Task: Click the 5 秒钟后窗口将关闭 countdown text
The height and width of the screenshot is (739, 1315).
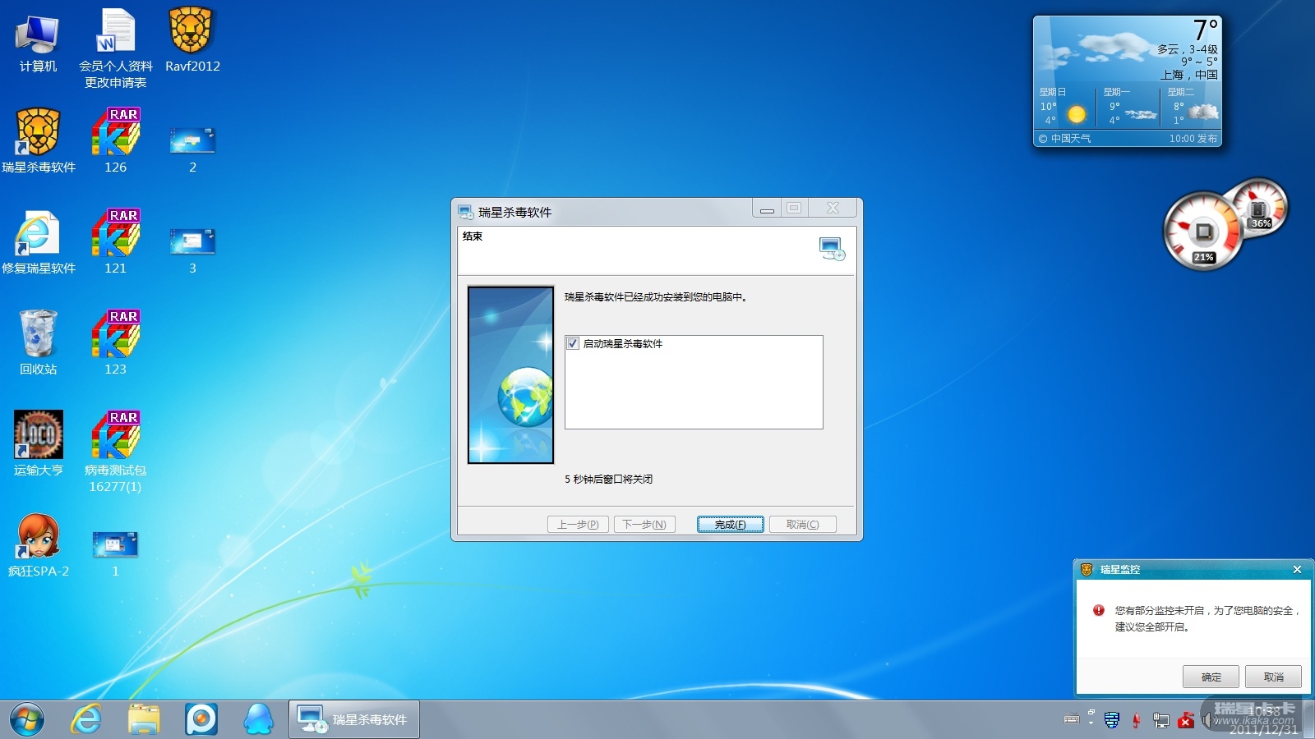Action: (608, 480)
